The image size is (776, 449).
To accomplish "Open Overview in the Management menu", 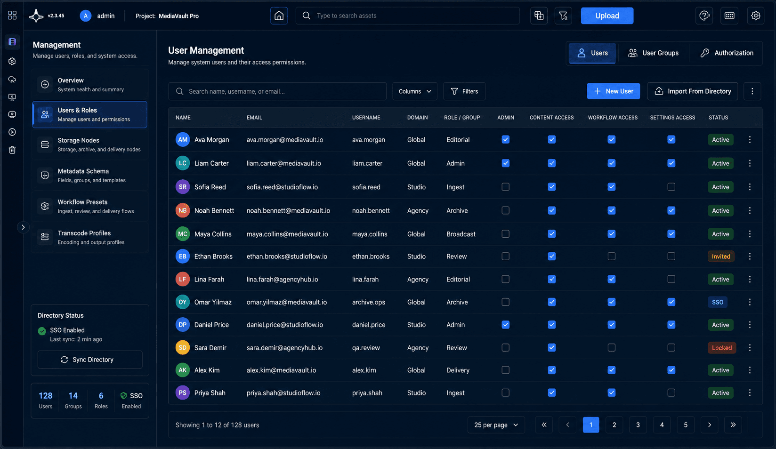I will pyautogui.click(x=90, y=85).
